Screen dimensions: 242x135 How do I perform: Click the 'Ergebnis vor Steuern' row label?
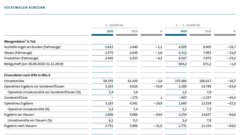click(20, 115)
